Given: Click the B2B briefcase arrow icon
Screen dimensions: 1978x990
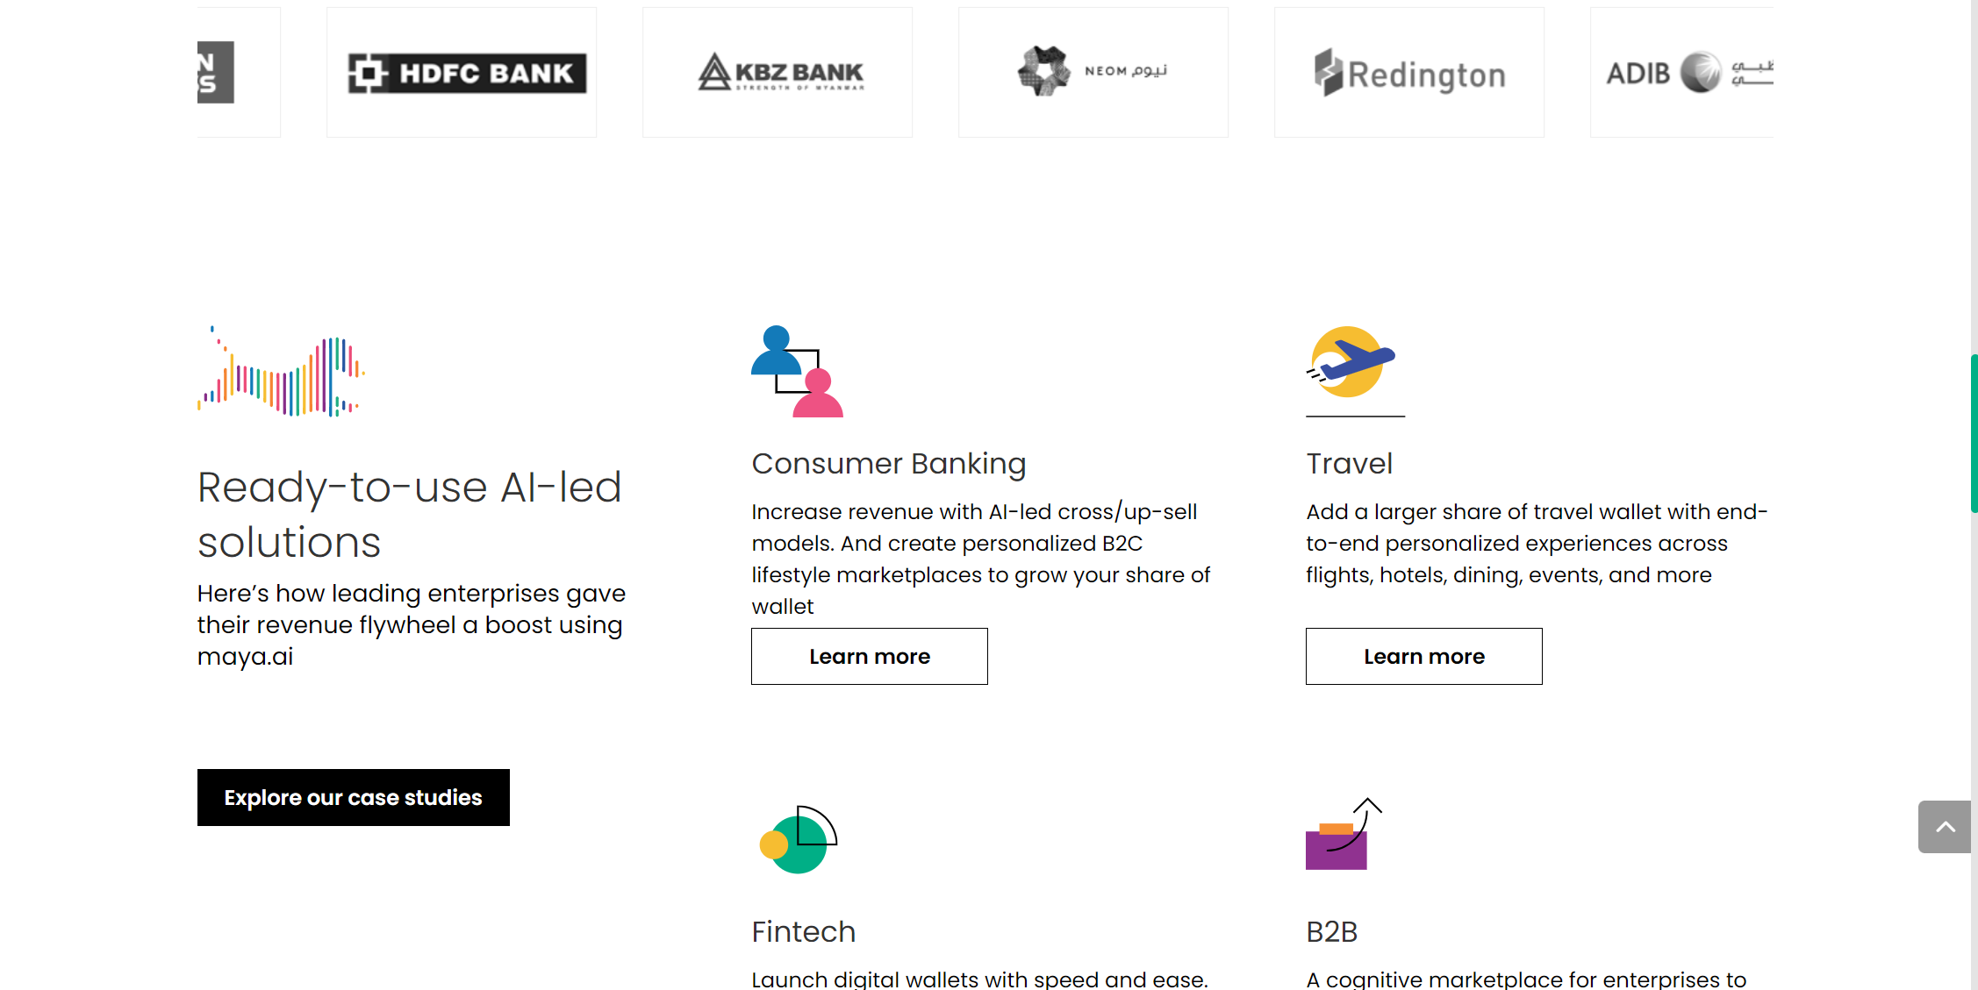Looking at the screenshot, I should click(x=1344, y=834).
